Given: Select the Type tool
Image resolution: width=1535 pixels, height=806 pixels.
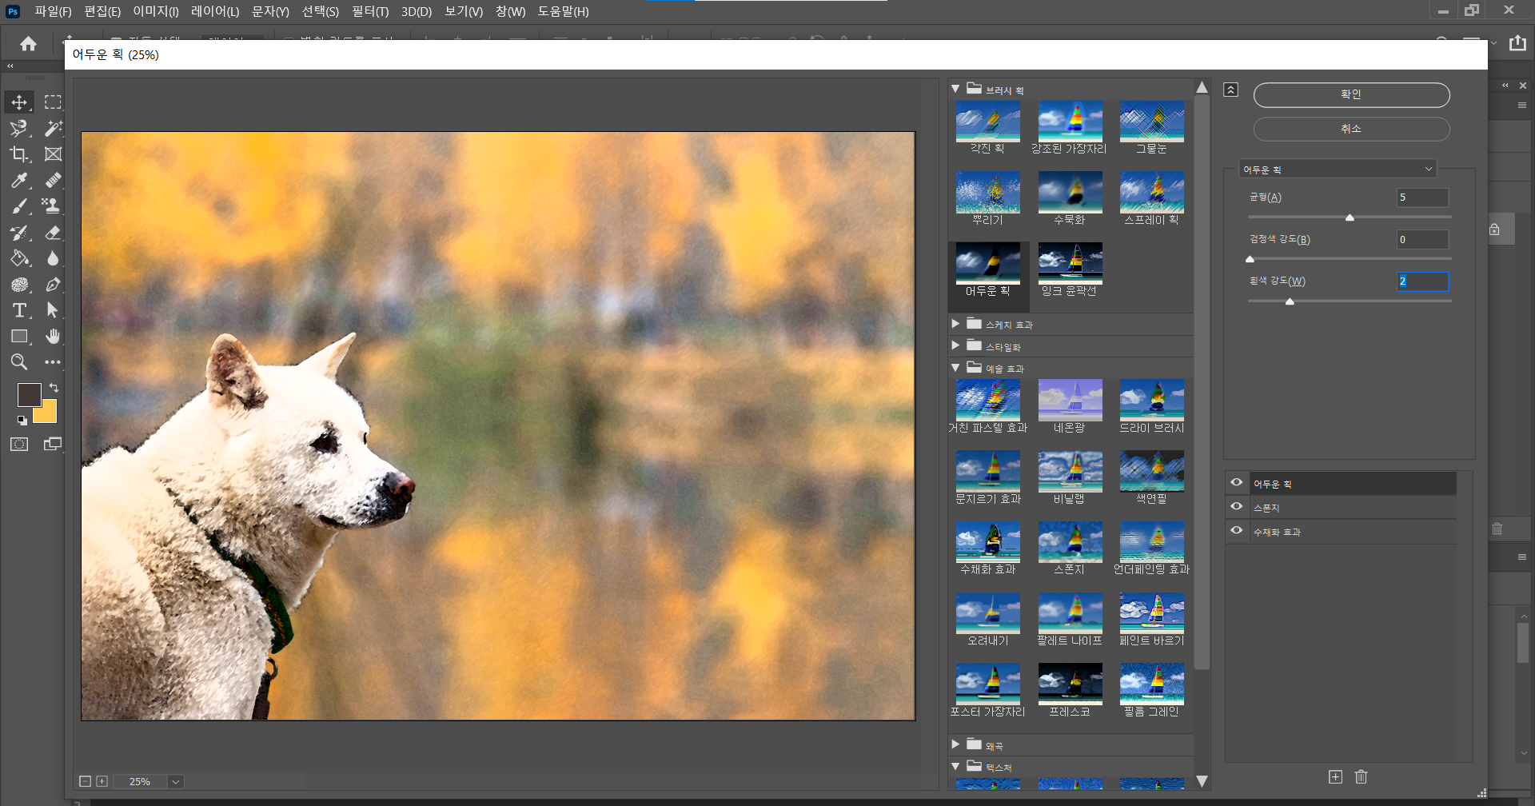Looking at the screenshot, I should tap(19, 310).
